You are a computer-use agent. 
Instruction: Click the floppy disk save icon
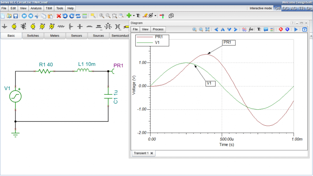click(x=16, y=16)
